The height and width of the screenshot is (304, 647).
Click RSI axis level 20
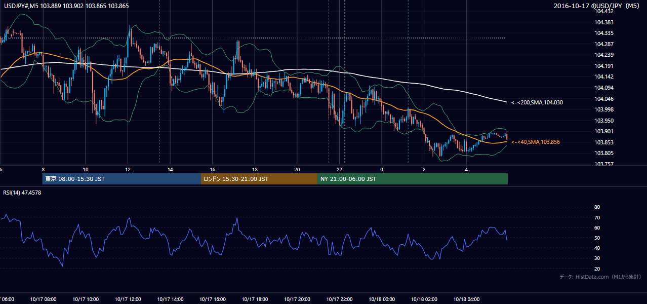coord(597,269)
